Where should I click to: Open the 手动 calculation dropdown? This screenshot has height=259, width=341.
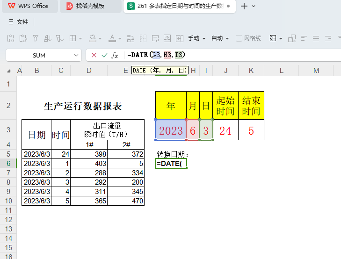196,38
